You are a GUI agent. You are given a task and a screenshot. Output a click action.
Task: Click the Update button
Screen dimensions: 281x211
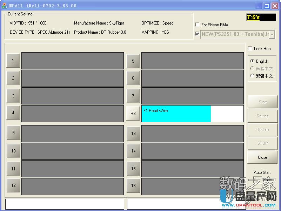pyautogui.click(x=262, y=129)
